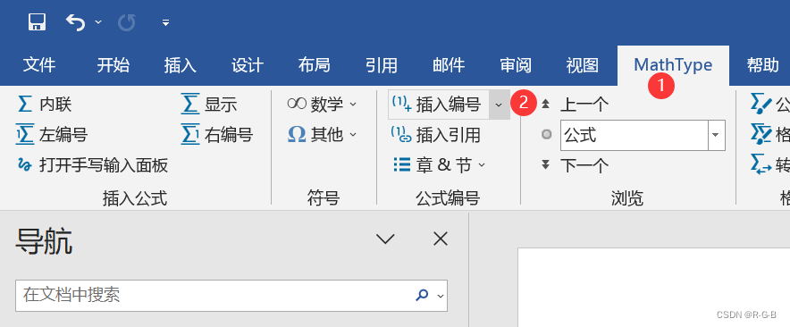Open the 设计 ribbon tab
790x327 pixels.
248,65
